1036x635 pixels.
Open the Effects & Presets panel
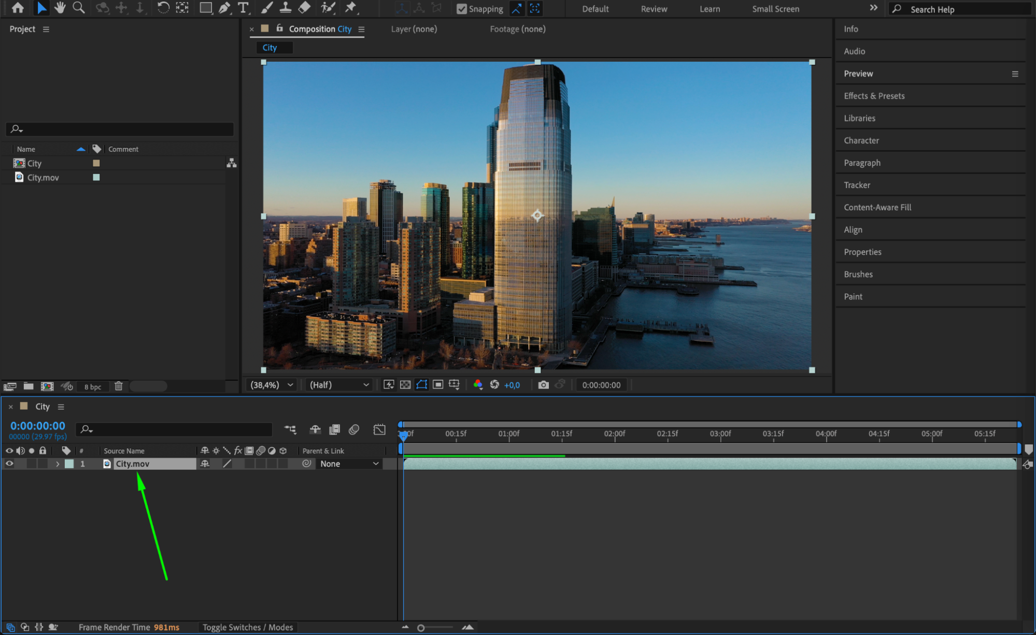tap(874, 96)
